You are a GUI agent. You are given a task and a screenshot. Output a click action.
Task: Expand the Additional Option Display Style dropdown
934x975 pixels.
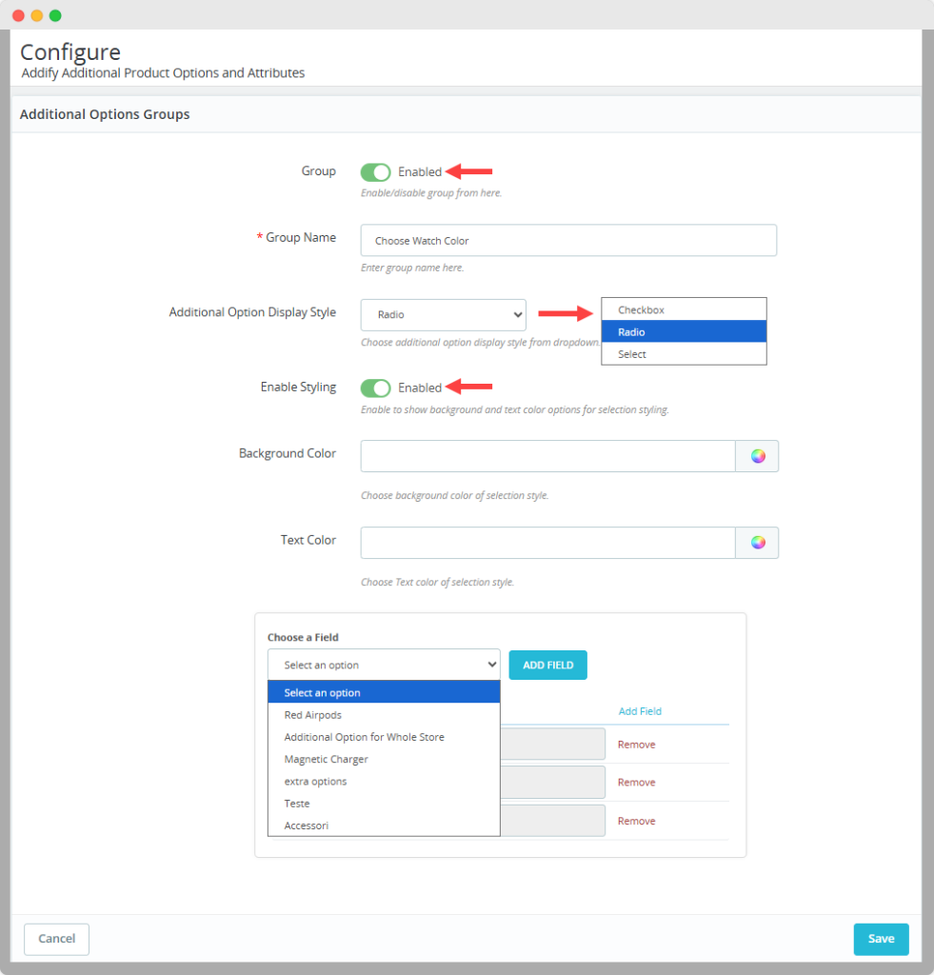(444, 315)
